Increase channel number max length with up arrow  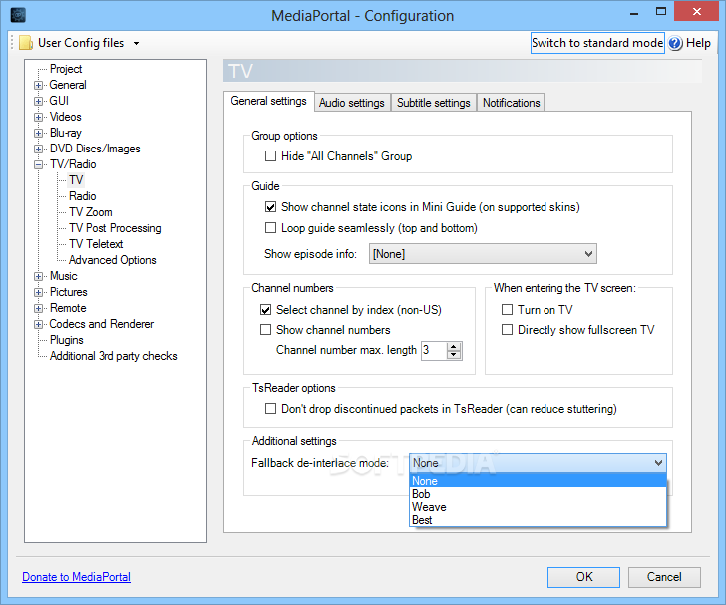coord(454,346)
